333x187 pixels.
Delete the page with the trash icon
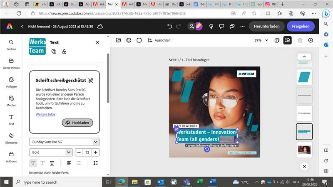point(300,40)
